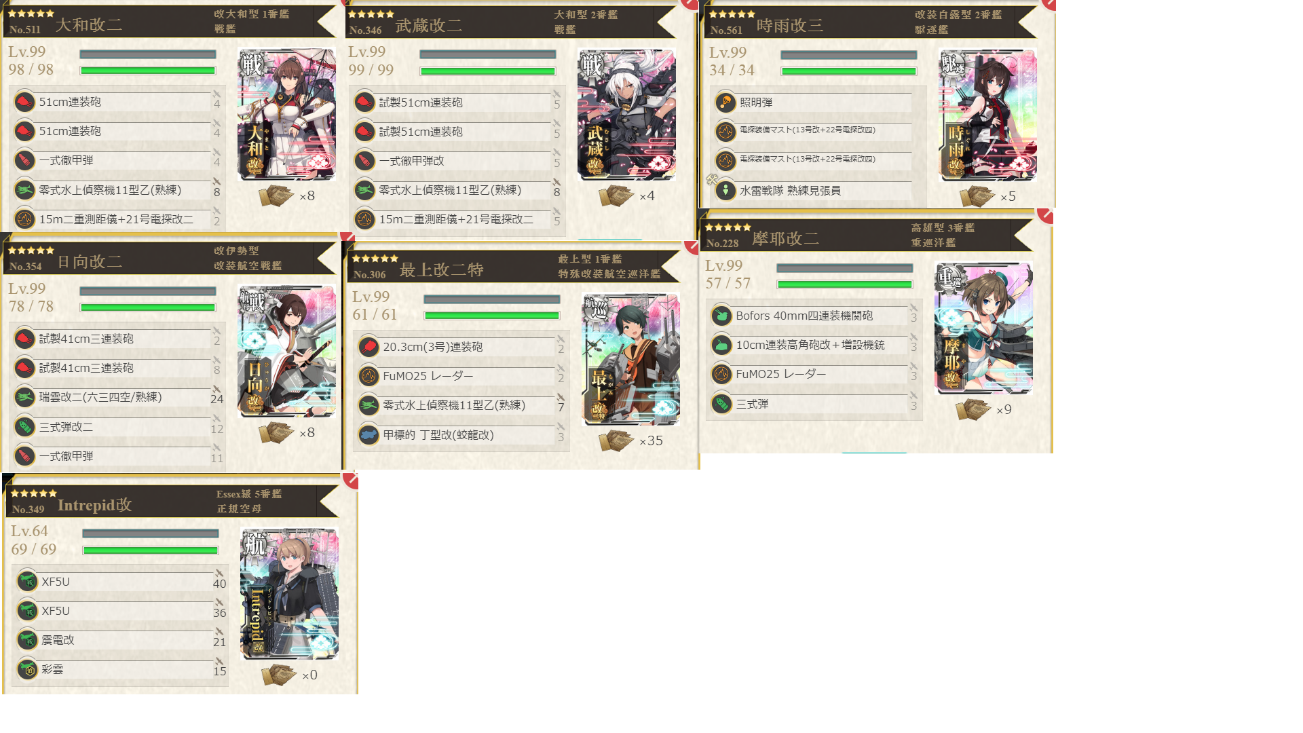Open the 武蔵改二 ship card portrait
This screenshot has width=1303, height=733.
click(626, 114)
